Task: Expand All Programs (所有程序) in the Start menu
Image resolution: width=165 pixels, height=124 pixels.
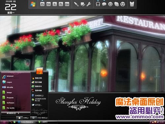Action: click(16, 113)
